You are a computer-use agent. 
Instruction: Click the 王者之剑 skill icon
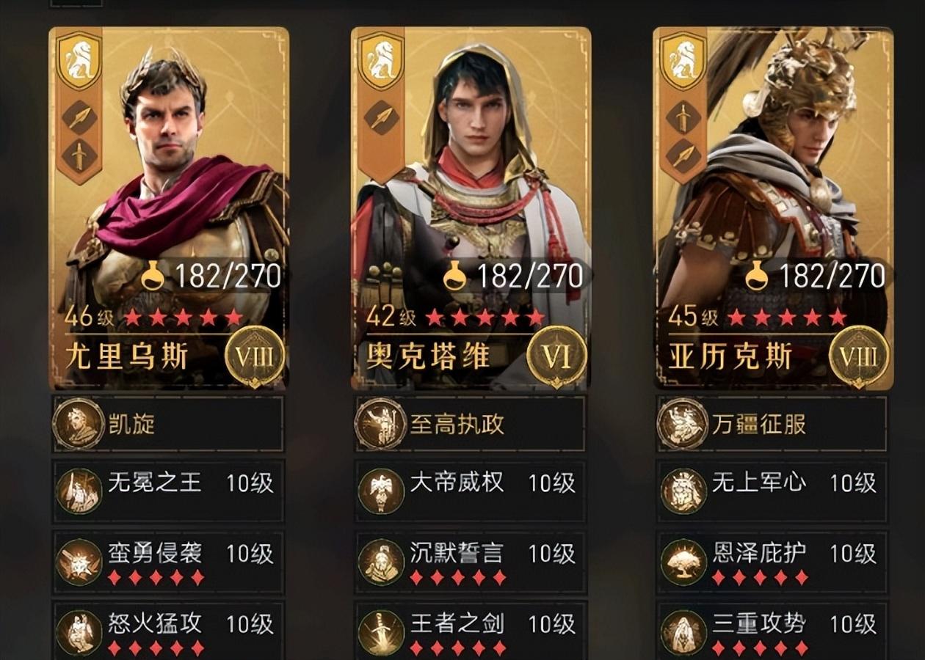pyautogui.click(x=381, y=632)
